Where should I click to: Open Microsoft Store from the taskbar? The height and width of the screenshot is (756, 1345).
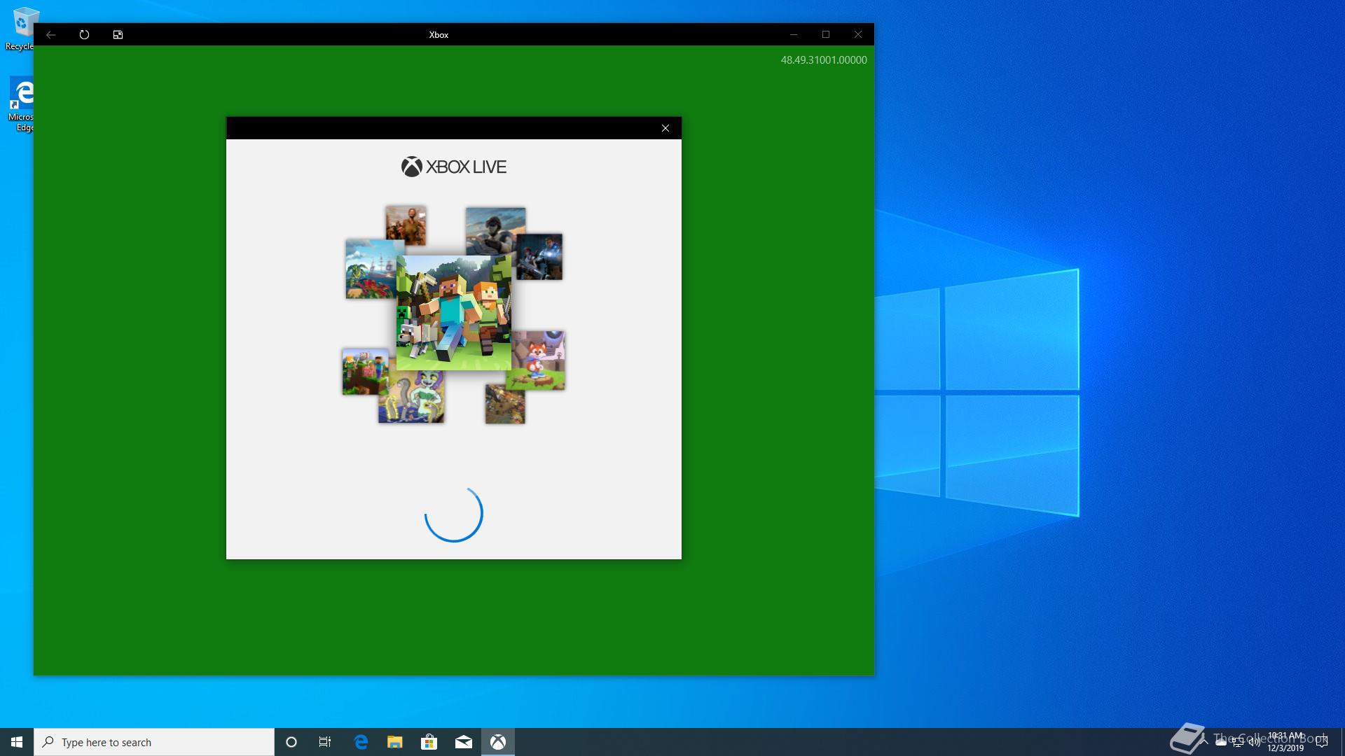[429, 742]
